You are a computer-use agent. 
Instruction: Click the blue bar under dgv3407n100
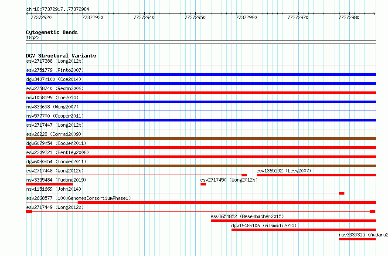tap(201, 84)
